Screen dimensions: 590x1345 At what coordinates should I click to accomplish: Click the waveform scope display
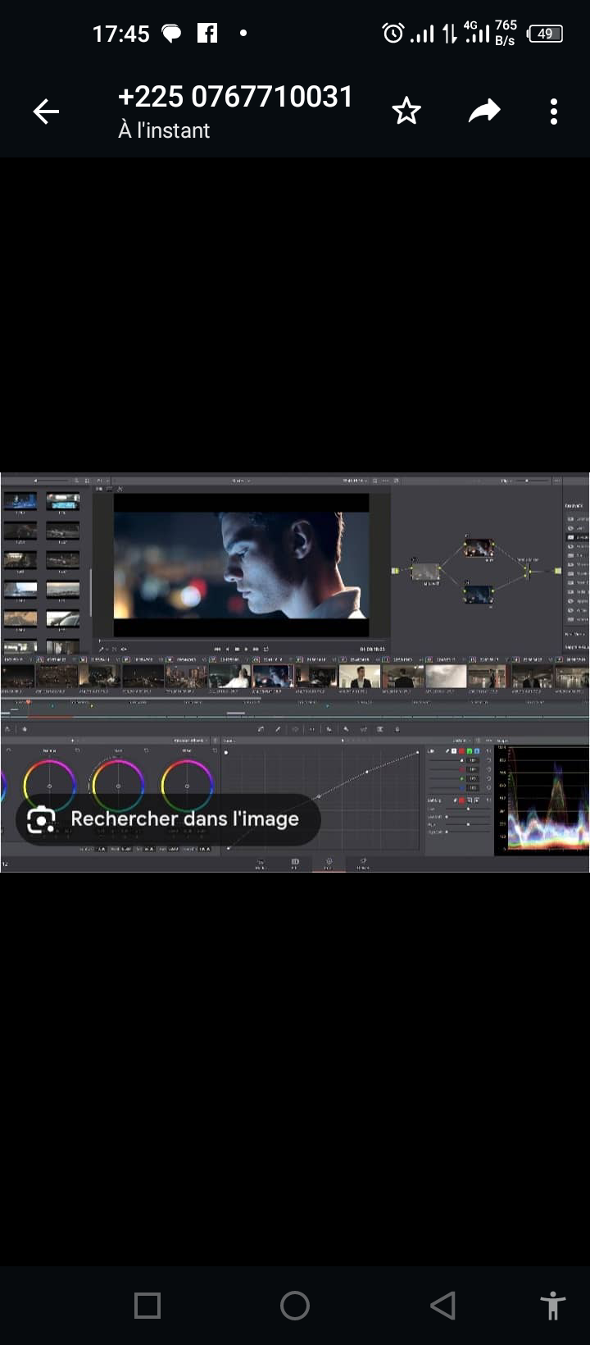[x=542, y=799]
